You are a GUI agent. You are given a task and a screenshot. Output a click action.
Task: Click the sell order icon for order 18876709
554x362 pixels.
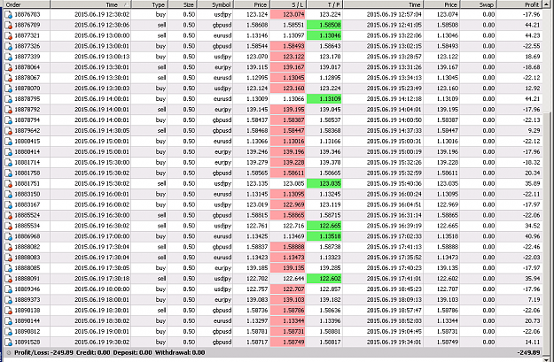[x=8, y=25]
